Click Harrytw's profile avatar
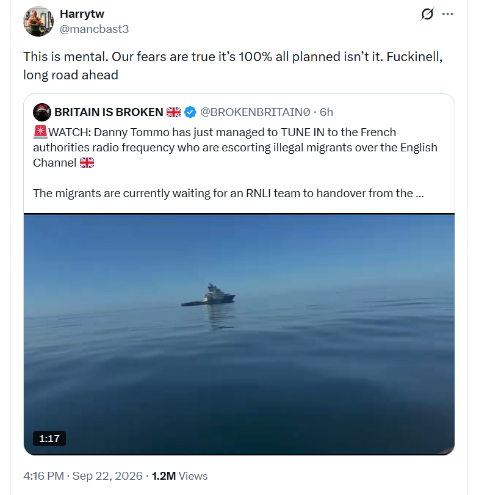Viewport: 479px width, 495px height. 38,21
